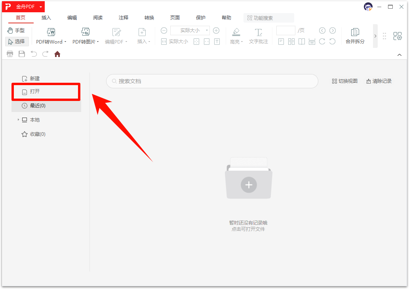Collapse the ribbon with the chevron arrow
Screen dimensions: 409x289
(399, 55)
